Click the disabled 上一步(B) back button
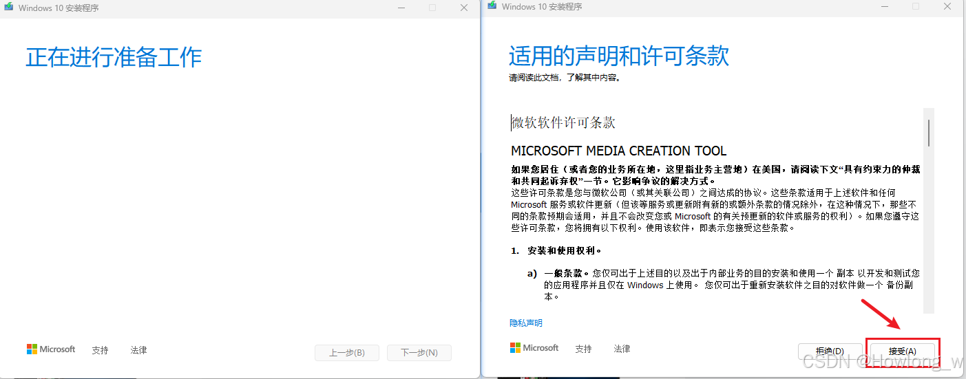Viewport: 966px width, 379px height. 346,353
